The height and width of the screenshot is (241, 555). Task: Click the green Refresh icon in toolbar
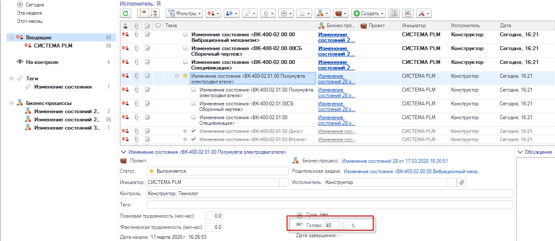[x=126, y=13]
